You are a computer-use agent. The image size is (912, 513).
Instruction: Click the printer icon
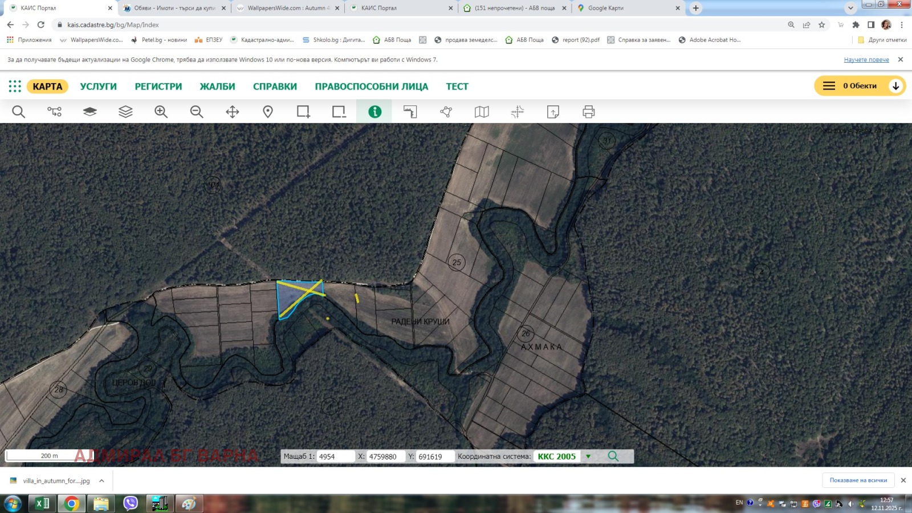[x=589, y=112]
